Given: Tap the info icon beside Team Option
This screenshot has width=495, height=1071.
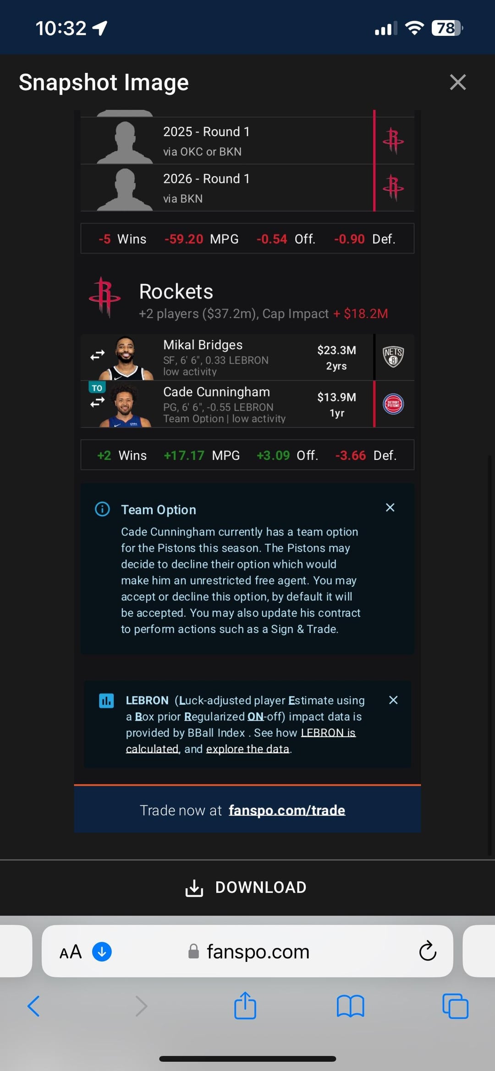Looking at the screenshot, I should 102,509.
